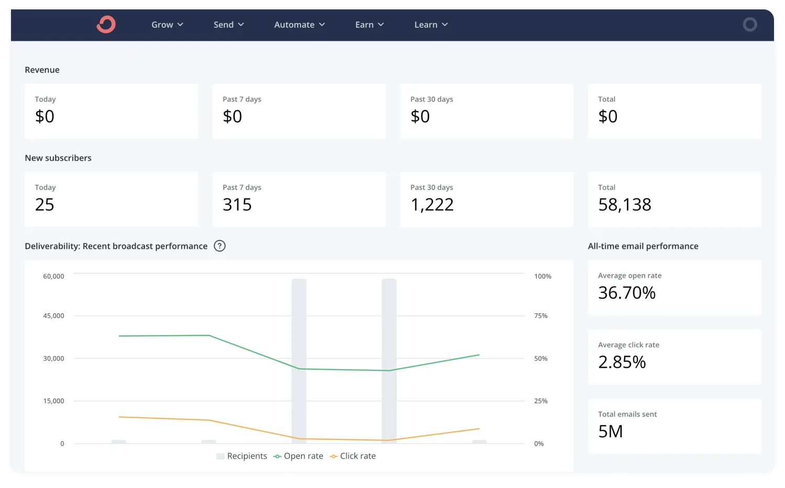The height and width of the screenshot is (488, 785).
Task: Expand the Automate dropdown
Action: [x=299, y=25]
